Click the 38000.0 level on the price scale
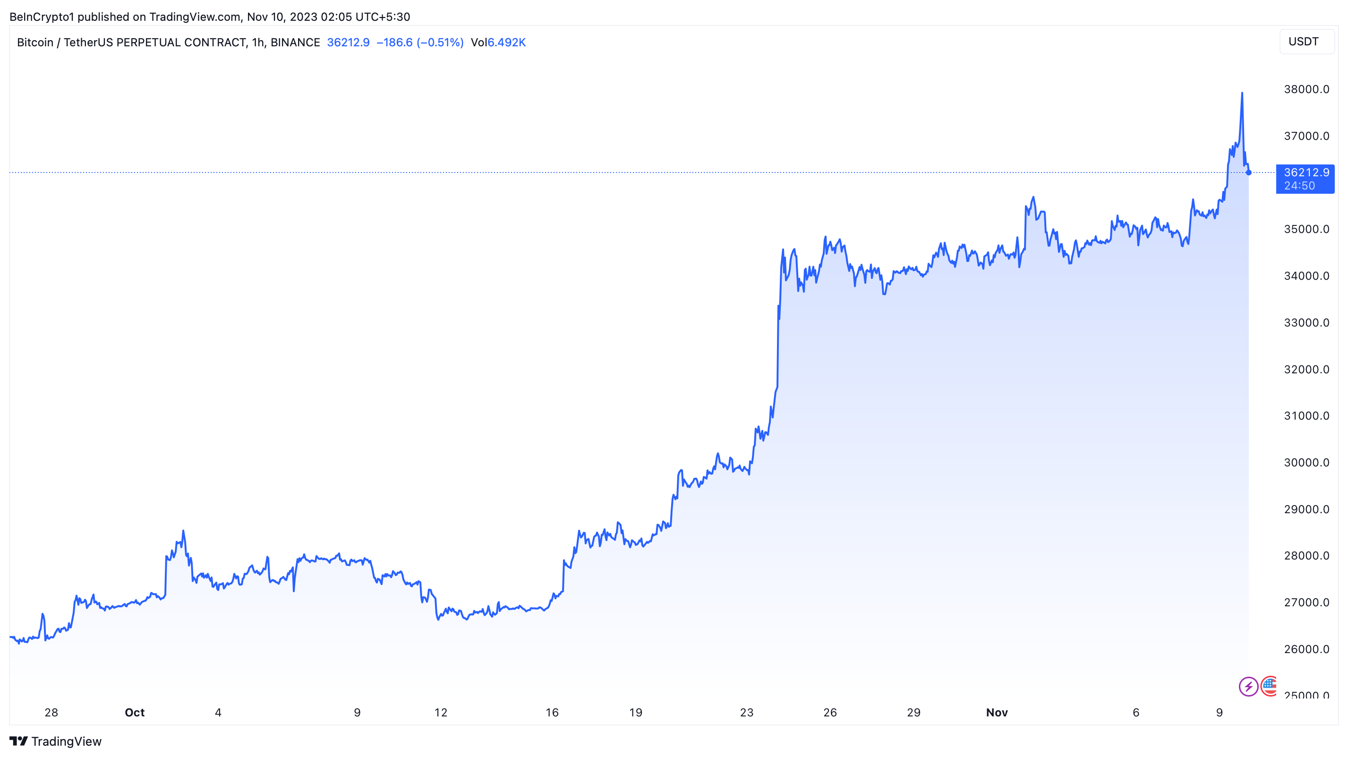 (1306, 89)
